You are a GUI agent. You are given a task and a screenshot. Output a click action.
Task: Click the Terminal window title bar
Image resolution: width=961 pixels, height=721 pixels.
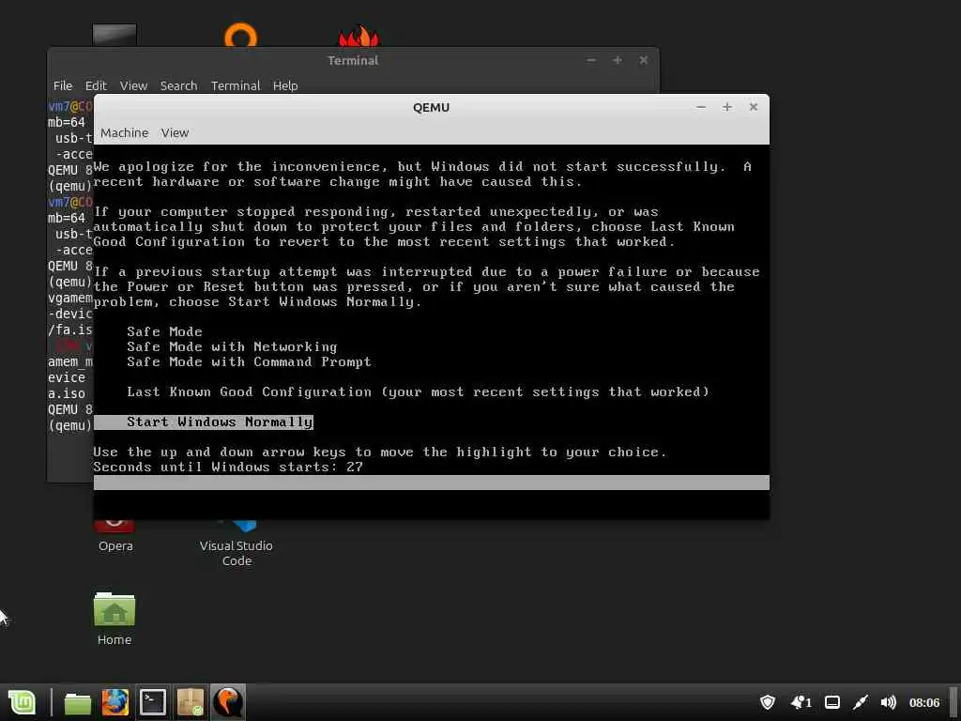click(x=353, y=60)
